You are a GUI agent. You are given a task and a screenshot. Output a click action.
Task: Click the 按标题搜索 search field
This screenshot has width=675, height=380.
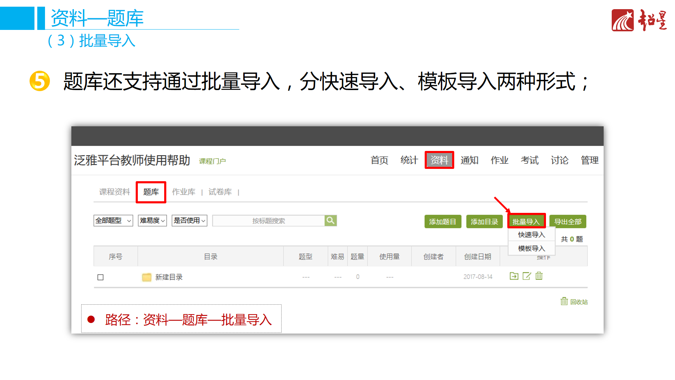(x=269, y=221)
